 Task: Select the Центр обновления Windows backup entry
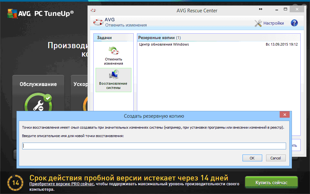(218, 44)
